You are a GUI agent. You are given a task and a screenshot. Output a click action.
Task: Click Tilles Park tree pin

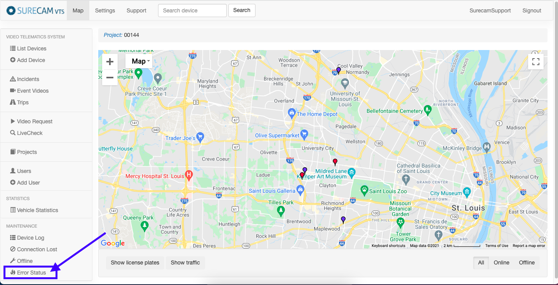(x=281, y=211)
